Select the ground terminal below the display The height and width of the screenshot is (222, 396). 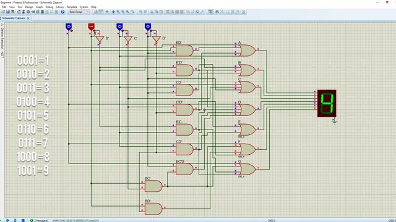click(x=334, y=121)
